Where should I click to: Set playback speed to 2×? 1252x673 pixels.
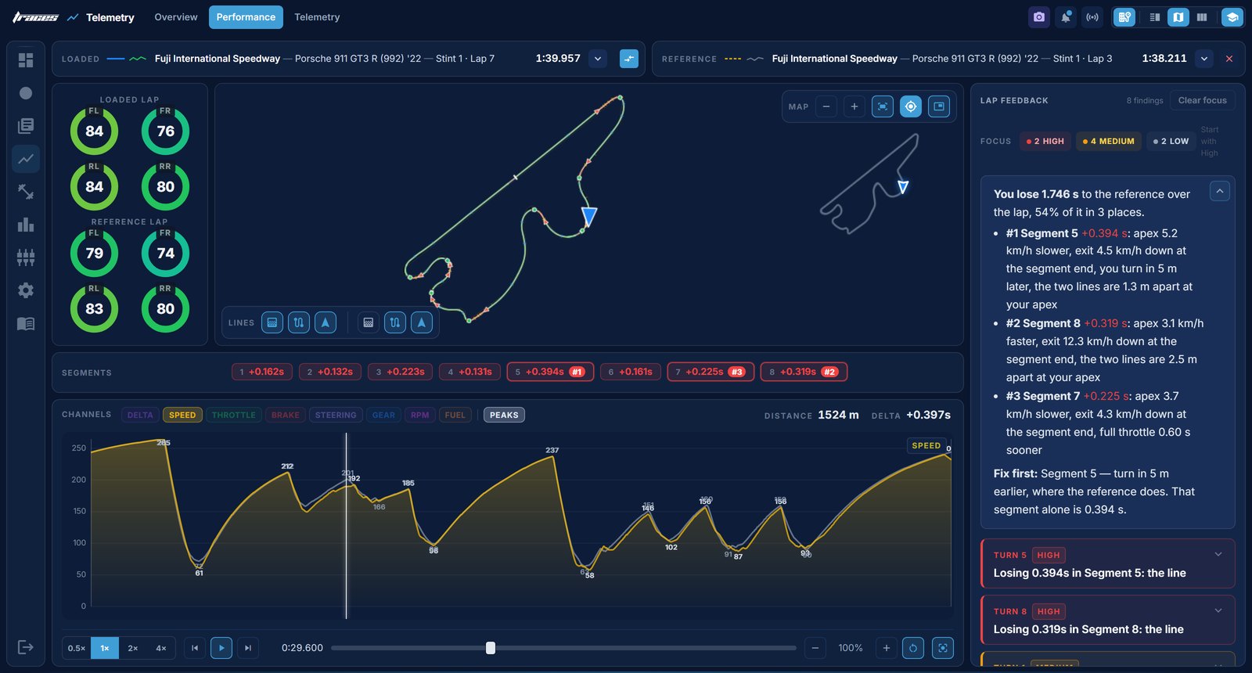pos(133,648)
